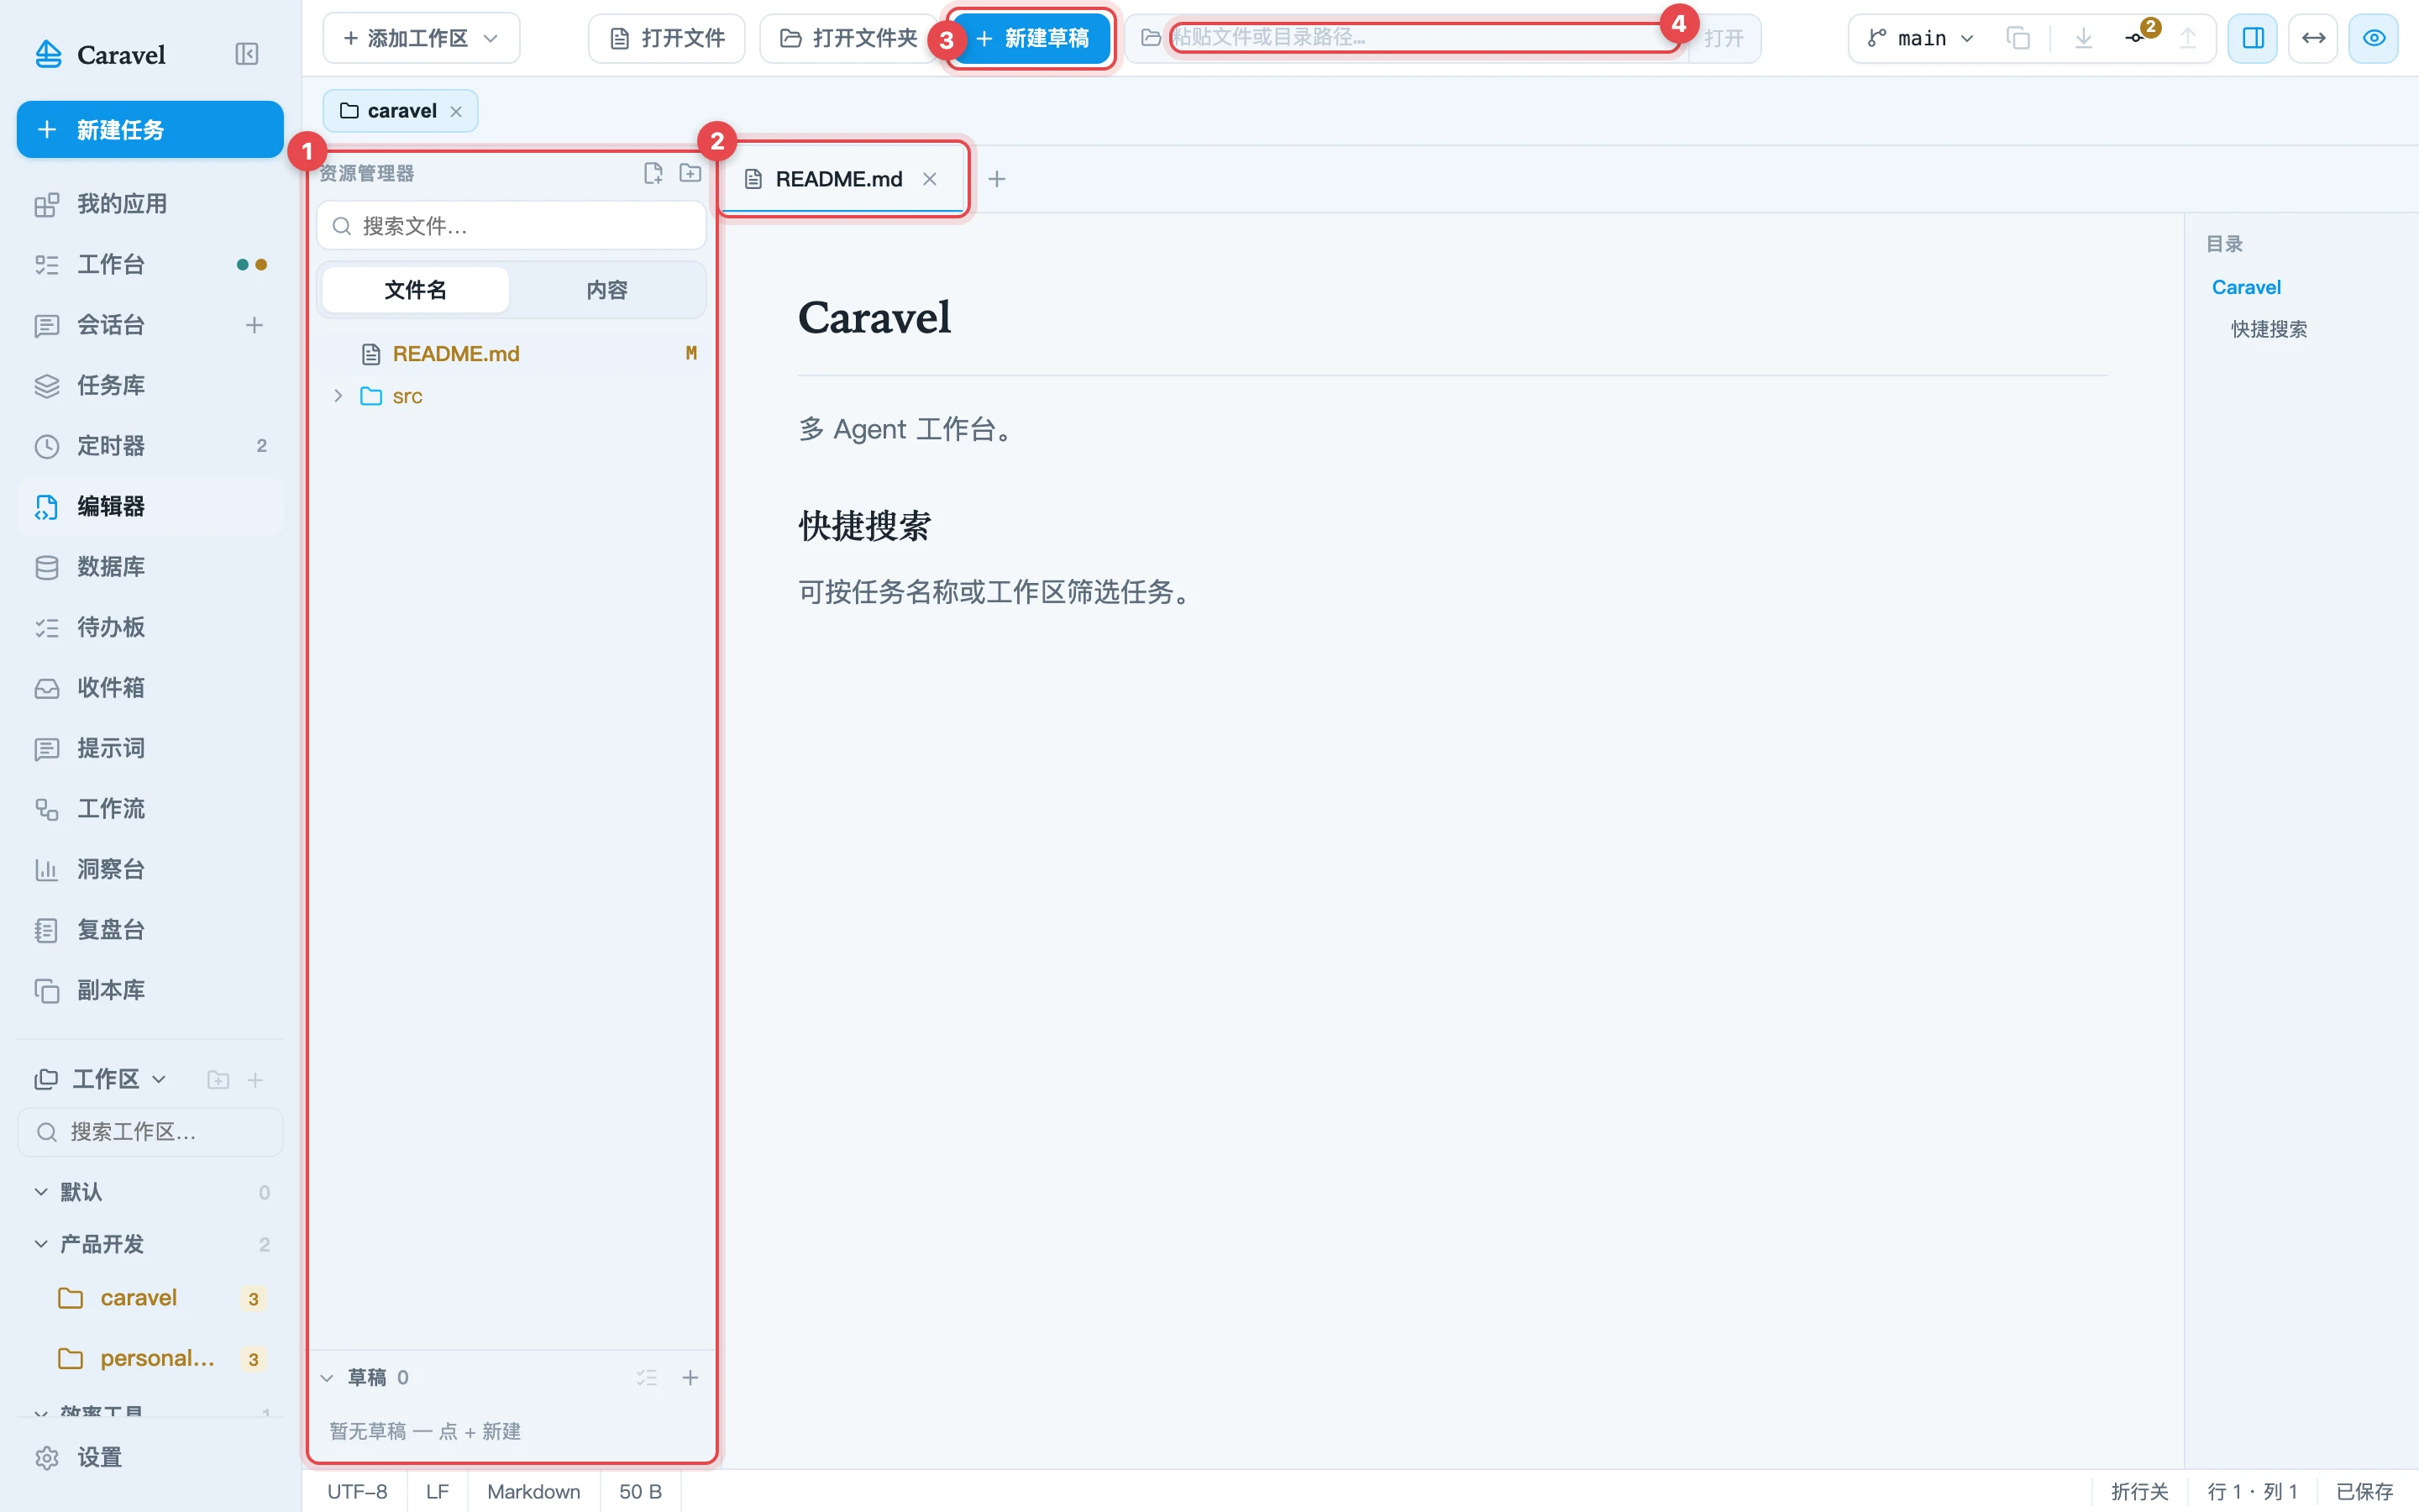Image resolution: width=2419 pixels, height=1512 pixels.
Task: Expand the src folder
Action: 338,396
